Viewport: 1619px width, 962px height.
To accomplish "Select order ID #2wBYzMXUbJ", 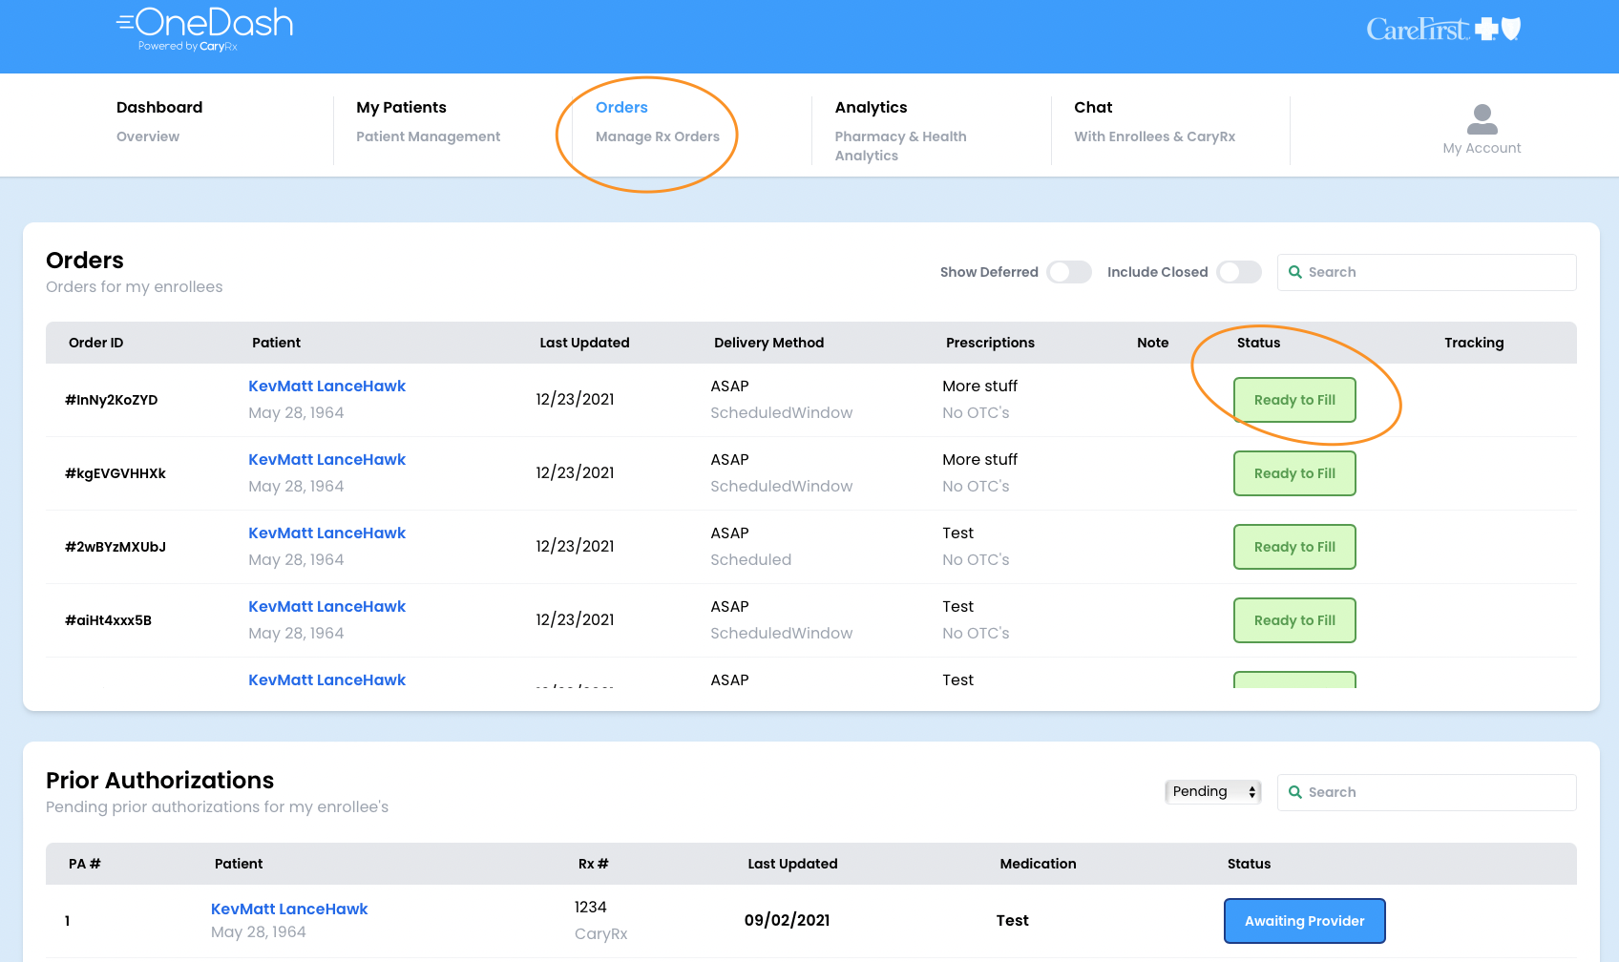I will pyautogui.click(x=116, y=547).
